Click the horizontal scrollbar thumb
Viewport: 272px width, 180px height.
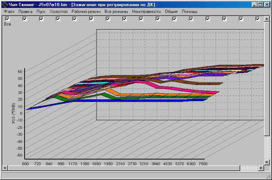coord(124,168)
